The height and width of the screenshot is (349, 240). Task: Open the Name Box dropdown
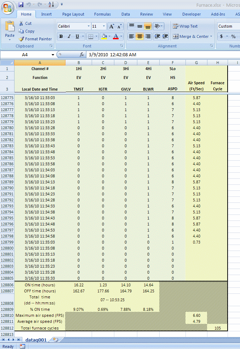[53, 55]
